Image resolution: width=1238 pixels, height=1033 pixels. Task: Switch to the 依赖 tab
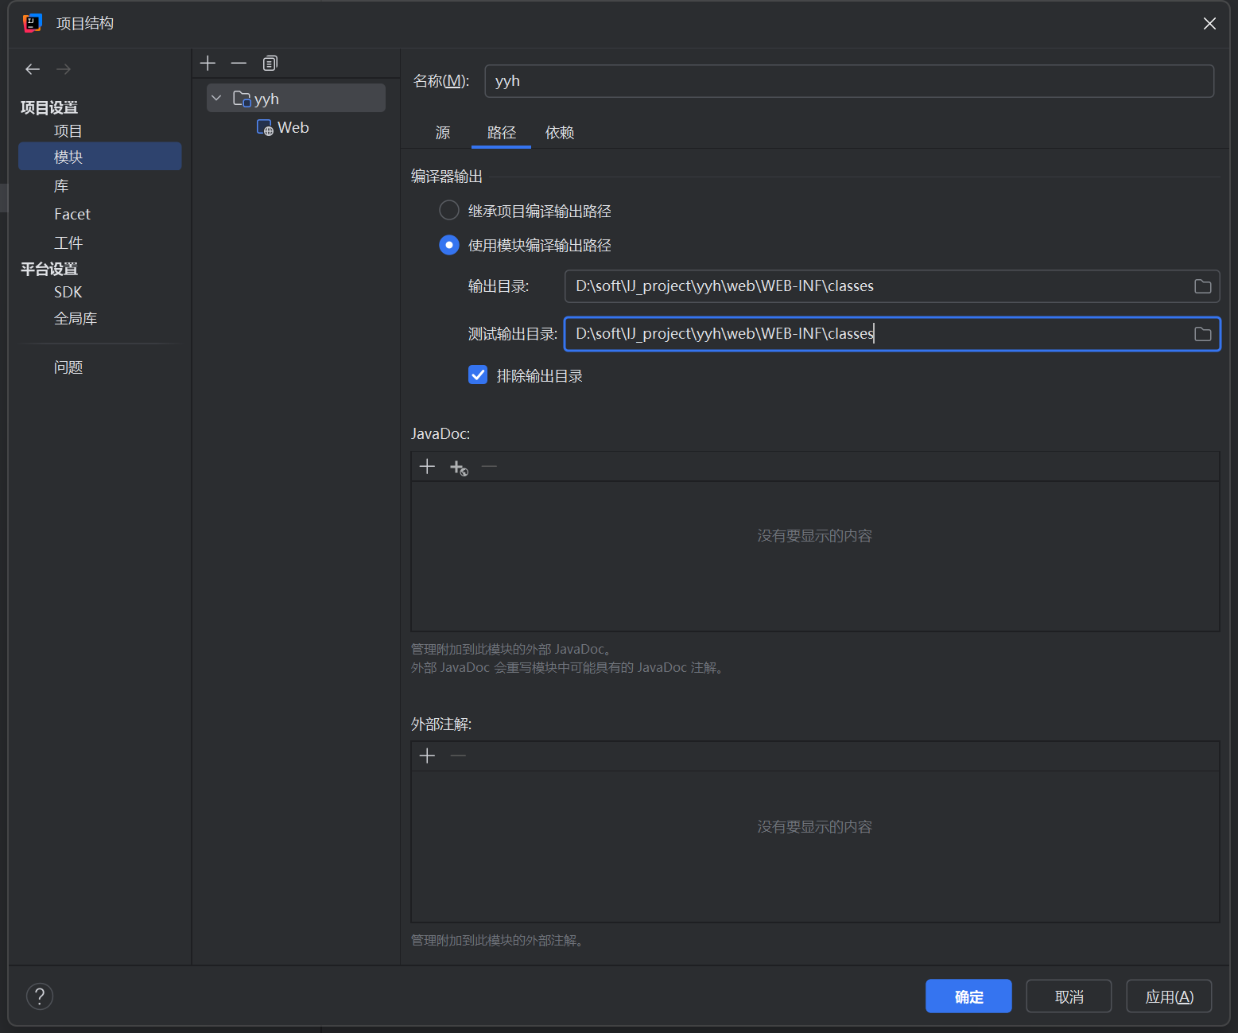pos(560,133)
